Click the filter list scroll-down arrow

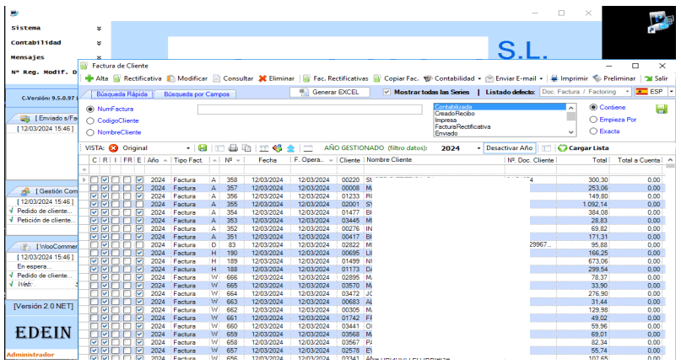pyautogui.click(x=571, y=132)
